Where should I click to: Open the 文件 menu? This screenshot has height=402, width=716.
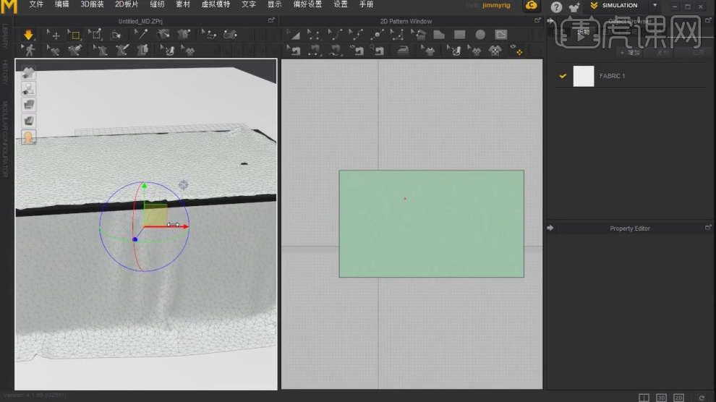[36, 4]
